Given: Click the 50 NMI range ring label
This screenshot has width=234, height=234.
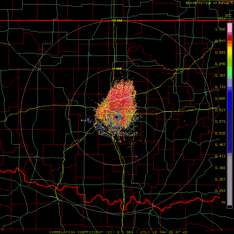Looking at the screenshot, I should 117,69.
